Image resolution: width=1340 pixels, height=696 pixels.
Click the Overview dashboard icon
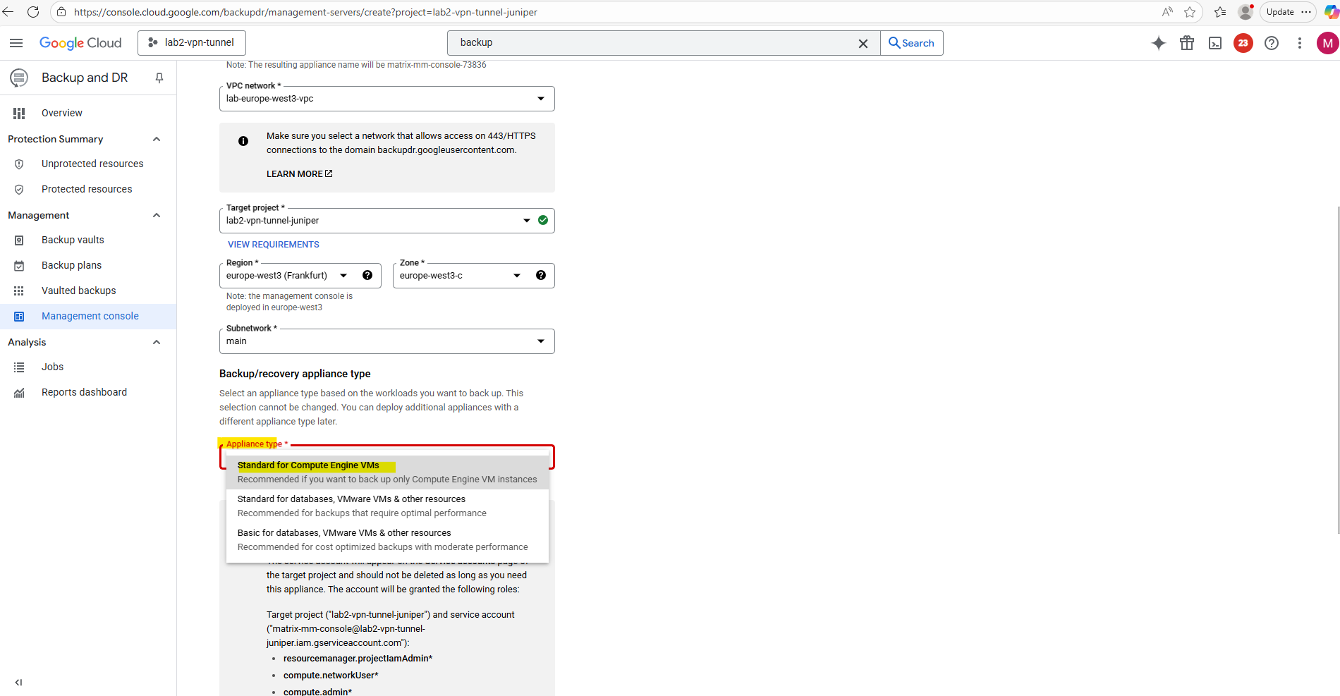(x=19, y=113)
